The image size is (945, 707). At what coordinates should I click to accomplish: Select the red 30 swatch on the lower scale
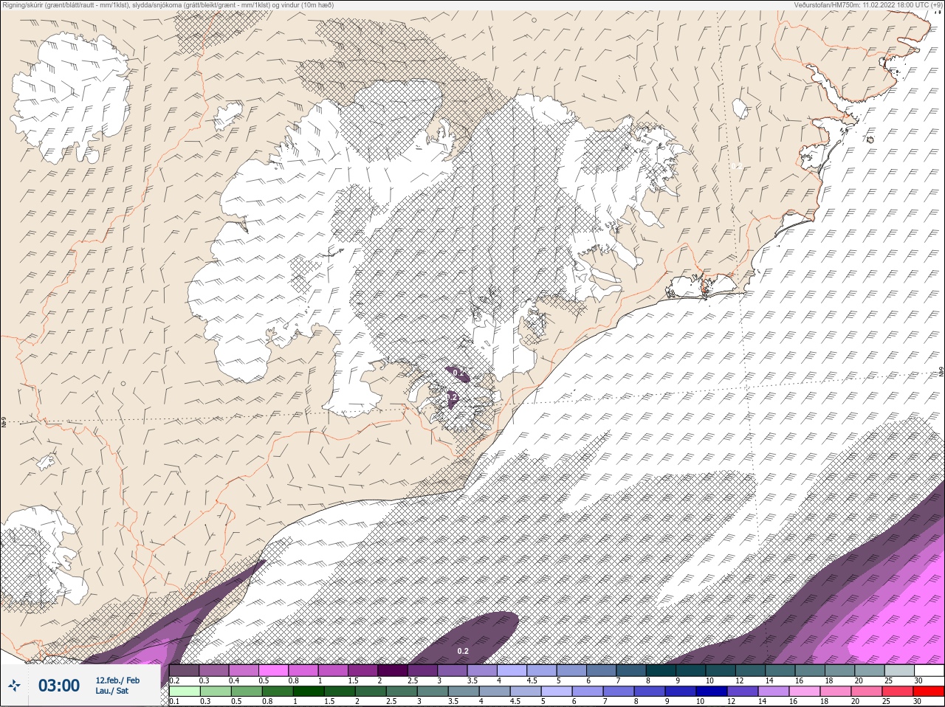[x=929, y=692]
